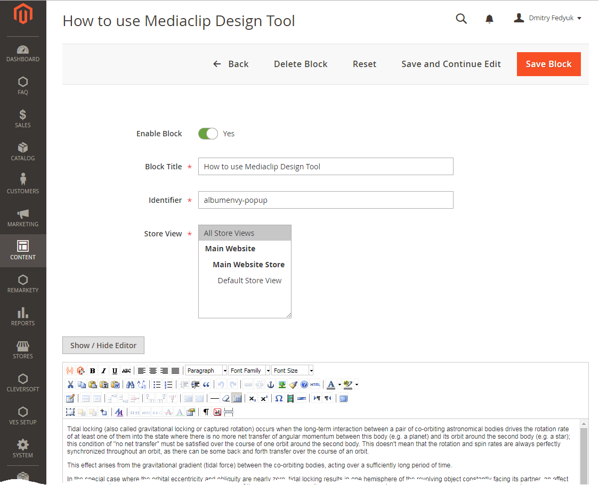Click the search magnifier icon in the header
The image size is (599, 485).
462,18
